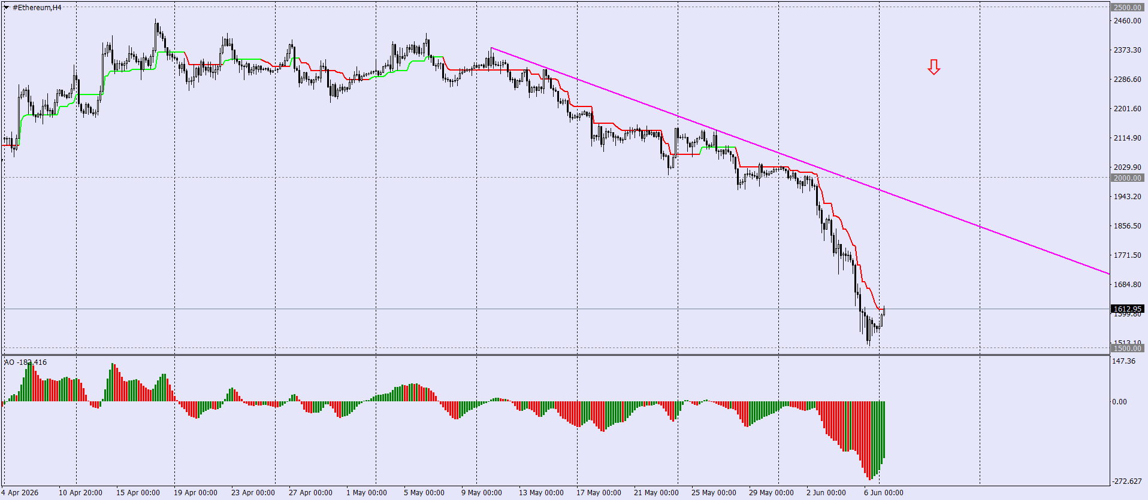The height and width of the screenshot is (500, 1148).
Task: Select the magenta descending trendline
Action: tap(800, 160)
